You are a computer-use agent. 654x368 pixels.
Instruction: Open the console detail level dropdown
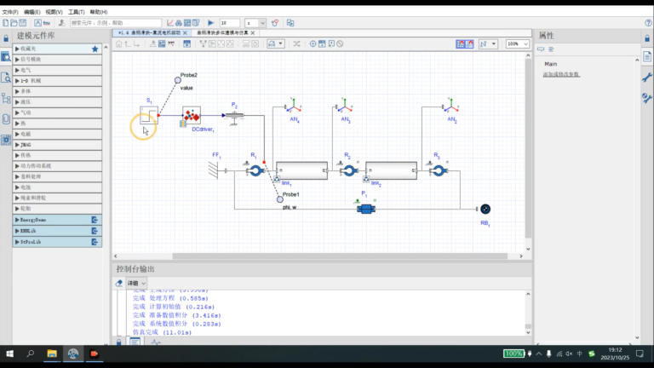tap(136, 284)
